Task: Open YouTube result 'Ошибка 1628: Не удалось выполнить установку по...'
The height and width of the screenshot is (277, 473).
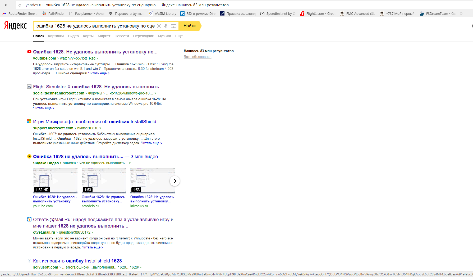Action: pos(95,52)
